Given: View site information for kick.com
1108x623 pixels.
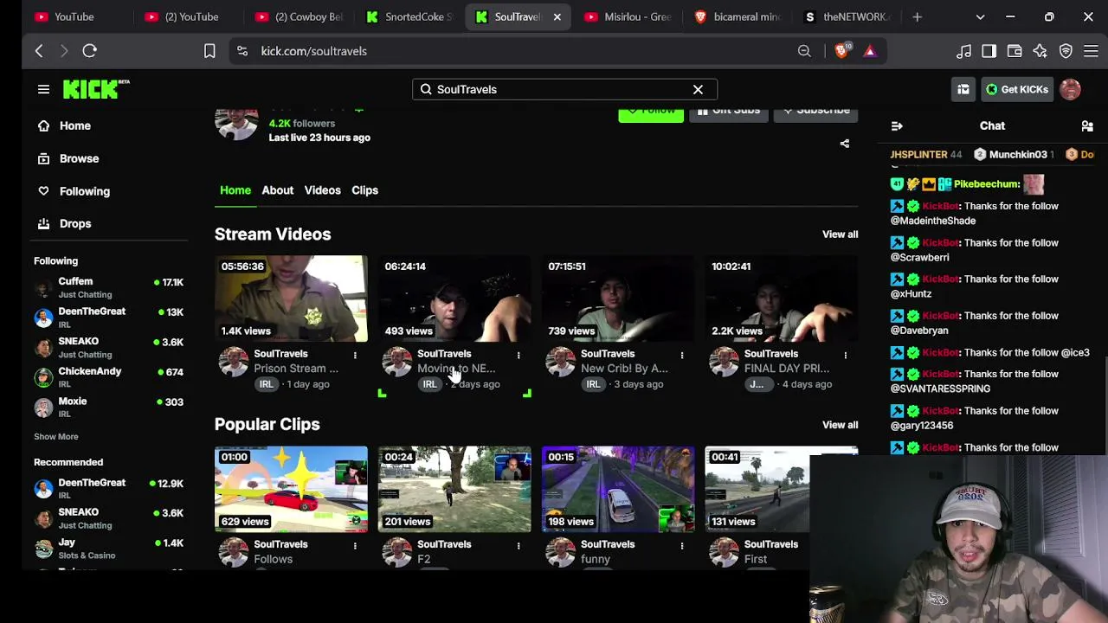Looking at the screenshot, I should 242,51.
